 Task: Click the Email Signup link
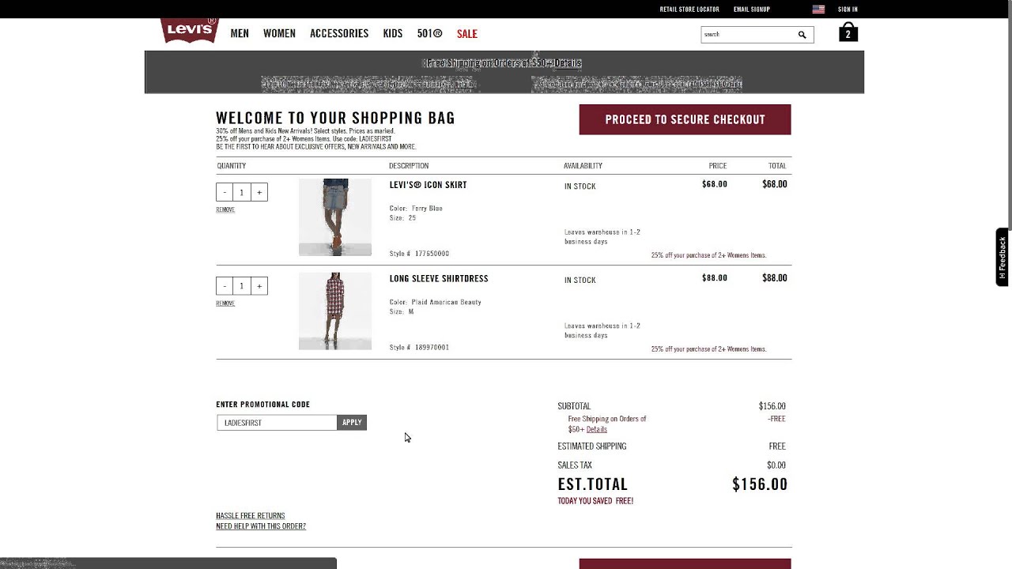[x=752, y=9]
